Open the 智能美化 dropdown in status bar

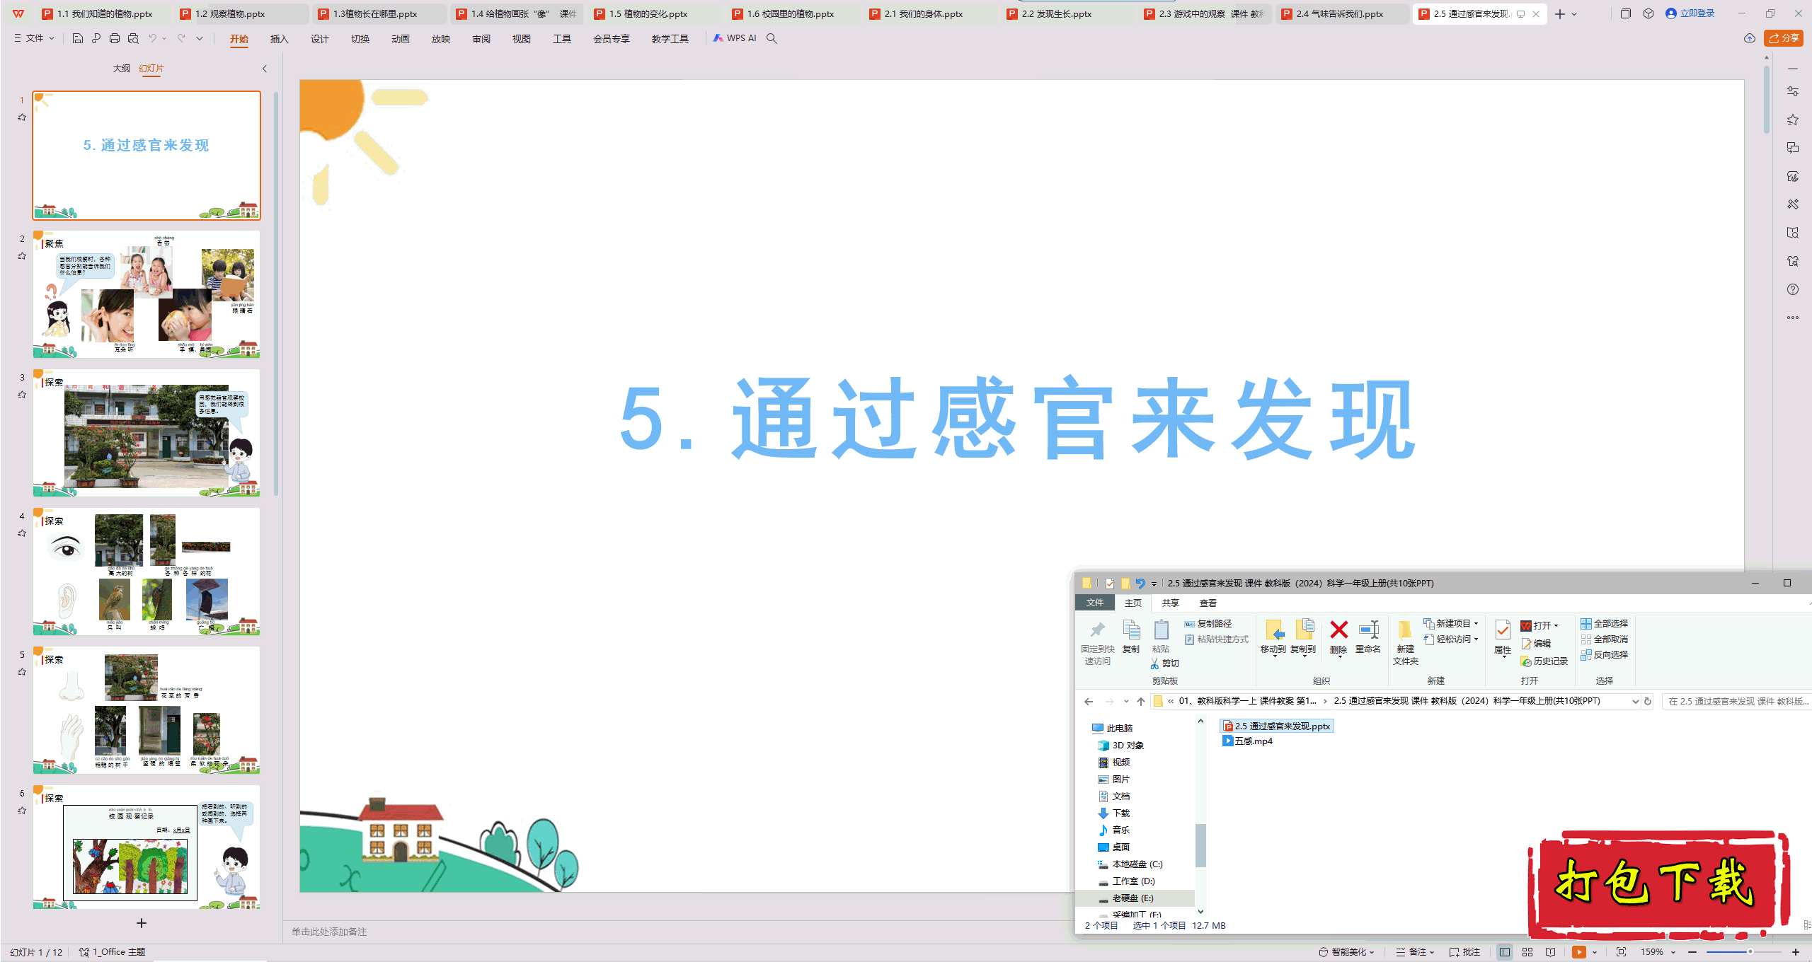pos(1347,952)
